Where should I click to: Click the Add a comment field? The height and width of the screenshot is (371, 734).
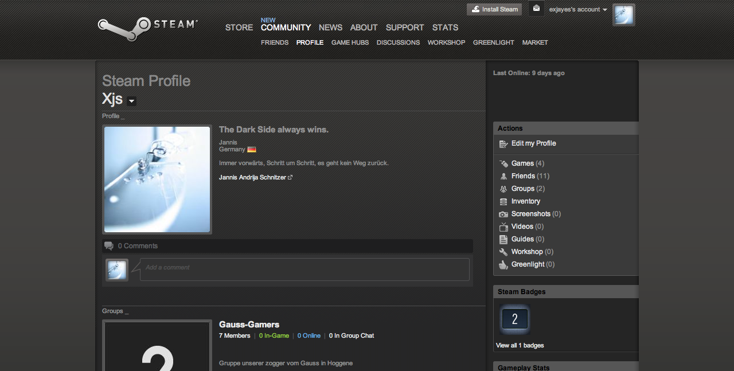[304, 270]
